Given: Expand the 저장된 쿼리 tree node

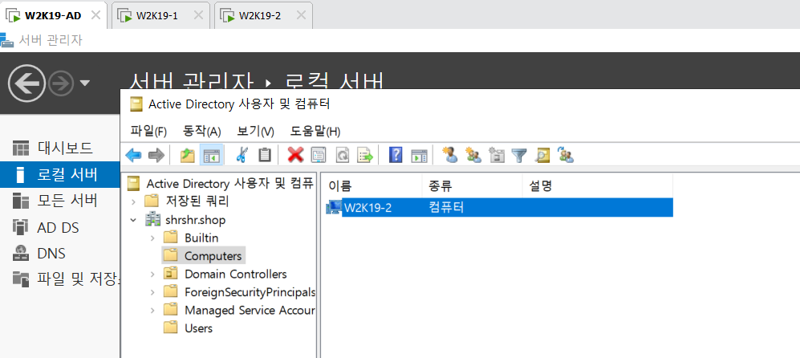Looking at the screenshot, I should 134,201.
